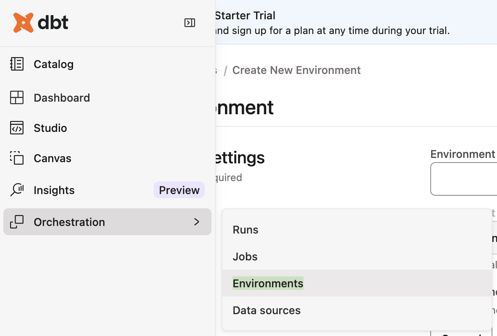Click Create New Environment breadcrumb

[296, 70]
